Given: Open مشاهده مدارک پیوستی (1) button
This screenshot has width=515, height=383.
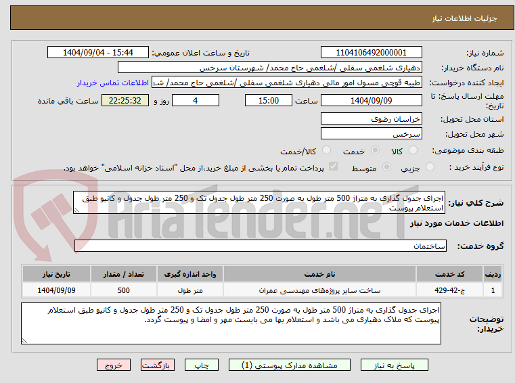Looking at the screenshot, I should click(290, 365).
